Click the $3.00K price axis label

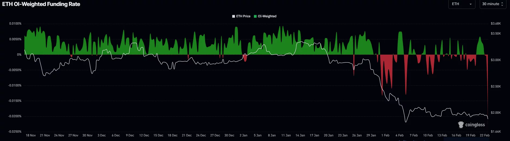pyautogui.click(x=496, y=60)
